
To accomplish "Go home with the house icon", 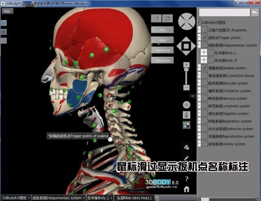I will tap(187, 189).
